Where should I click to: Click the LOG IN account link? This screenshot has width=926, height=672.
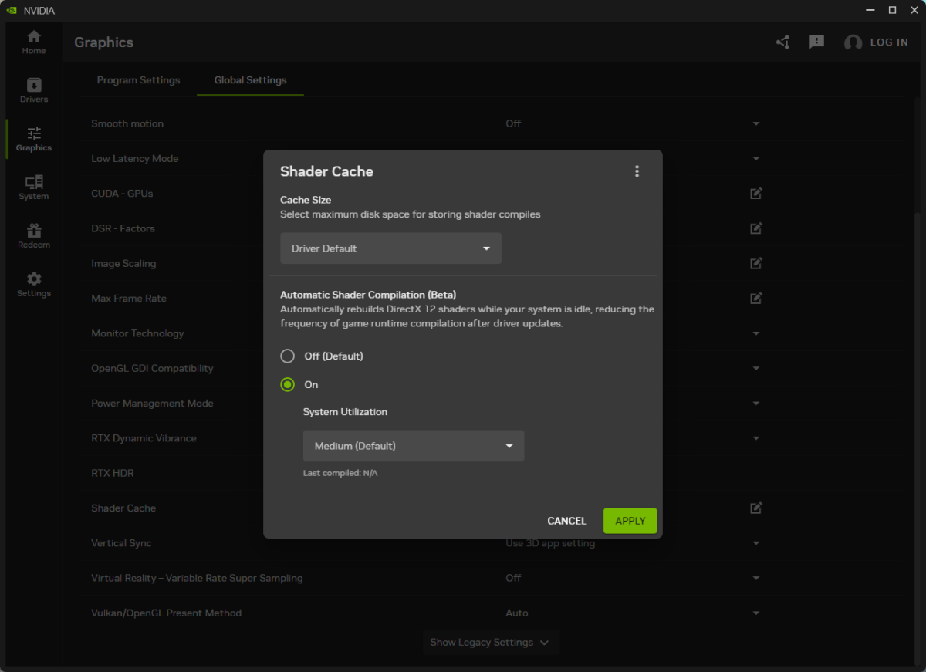coord(889,42)
